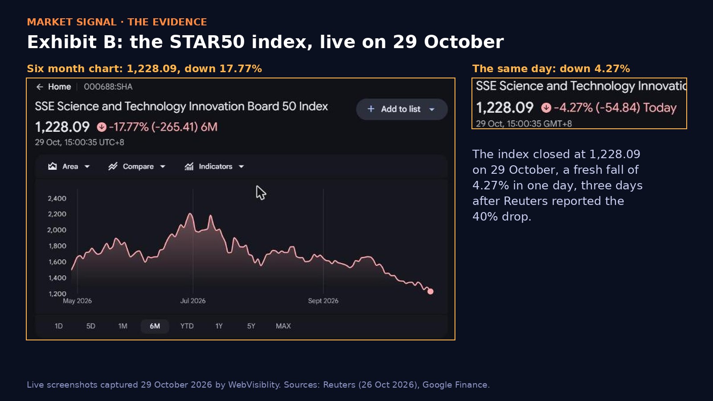The height and width of the screenshot is (401, 713).
Task: Switch to YTD time range
Action: pos(187,326)
